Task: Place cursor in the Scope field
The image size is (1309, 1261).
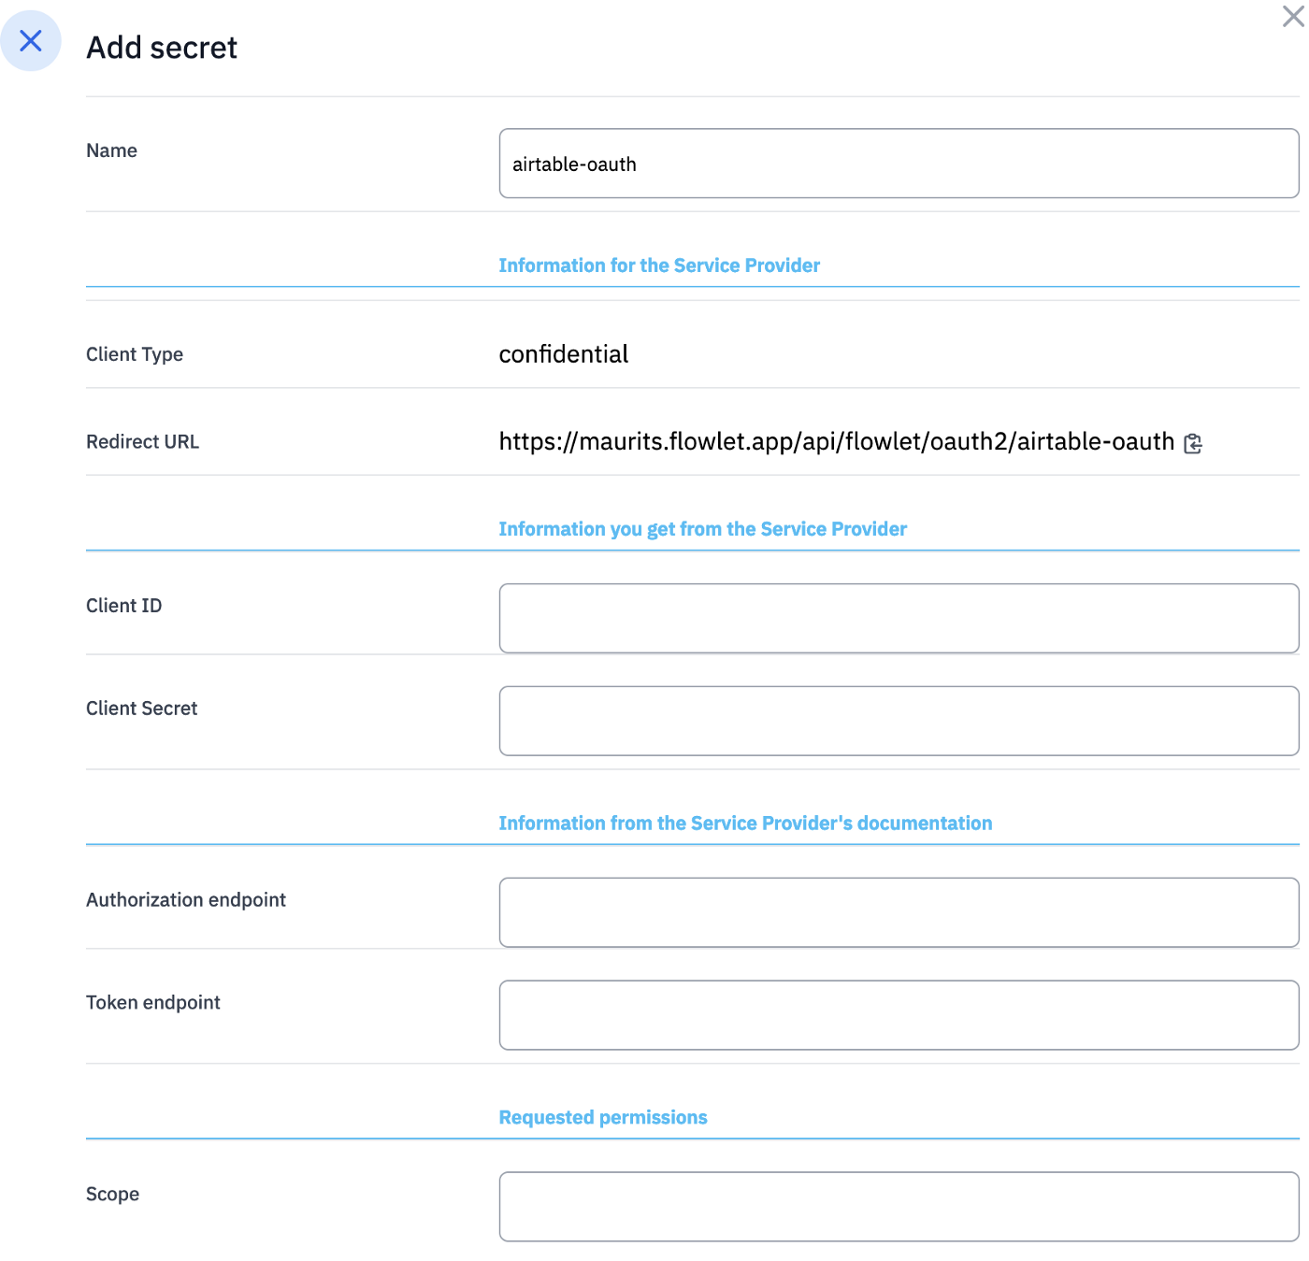Action: (899, 1207)
